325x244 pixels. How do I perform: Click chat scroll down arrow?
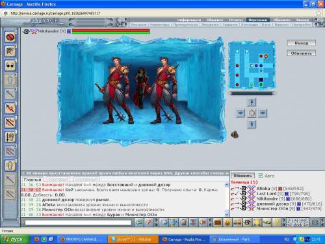[x=227, y=215]
